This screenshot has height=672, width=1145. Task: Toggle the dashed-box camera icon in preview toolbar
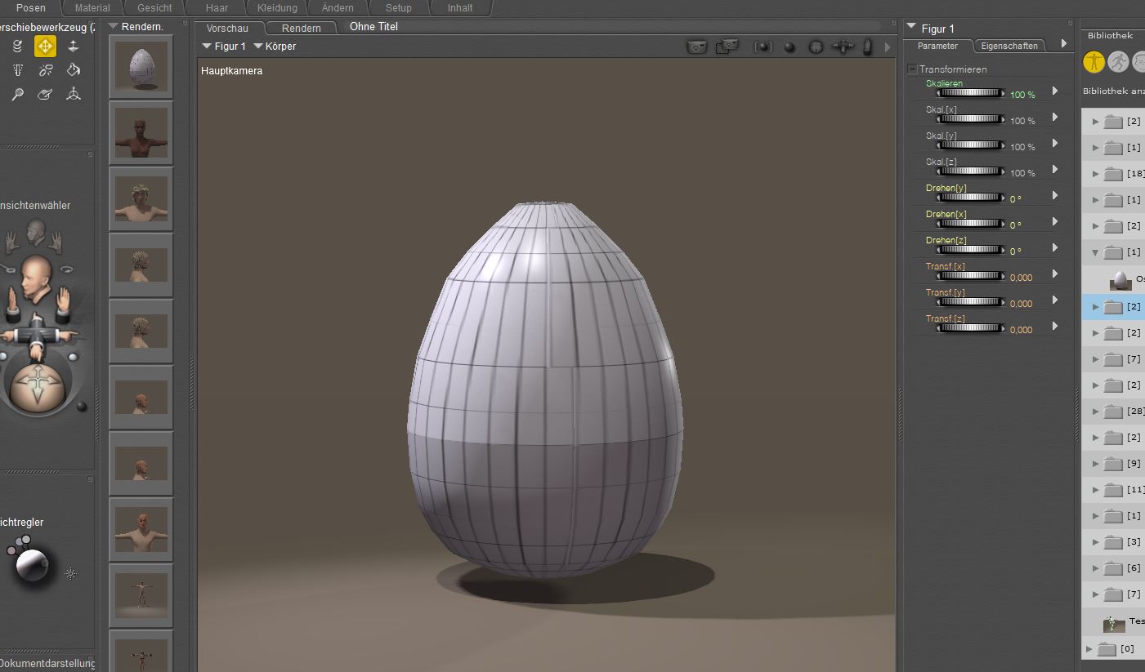[x=726, y=47]
